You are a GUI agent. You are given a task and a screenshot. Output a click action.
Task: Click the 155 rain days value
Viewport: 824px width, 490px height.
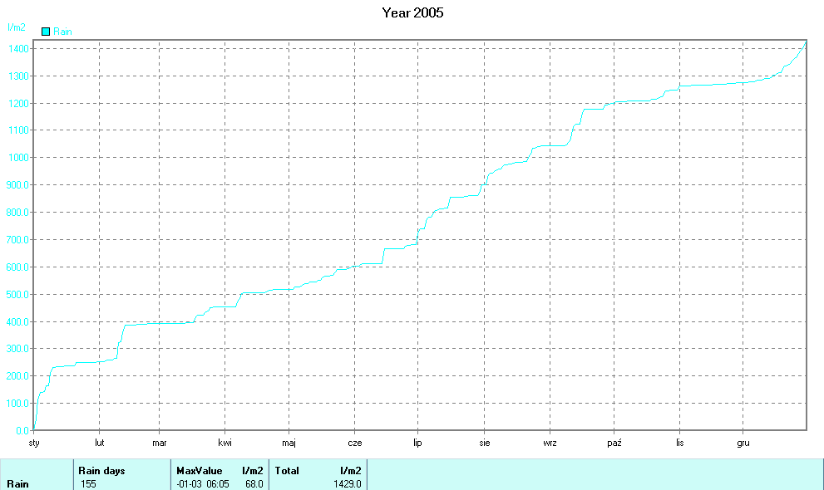coord(88,483)
